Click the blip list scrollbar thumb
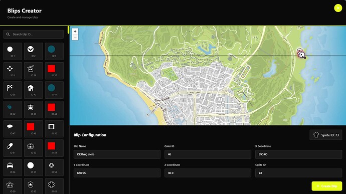This screenshot has width=346, height=194. 68,30
